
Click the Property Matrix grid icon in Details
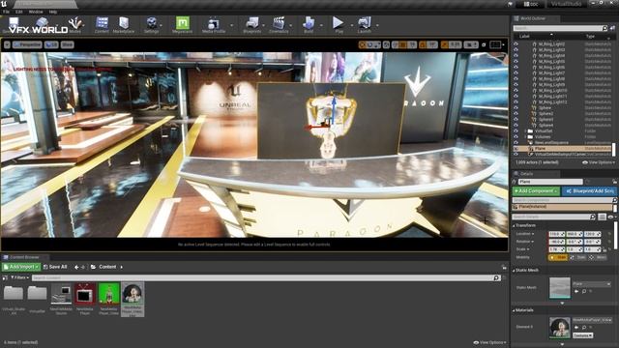pos(602,217)
